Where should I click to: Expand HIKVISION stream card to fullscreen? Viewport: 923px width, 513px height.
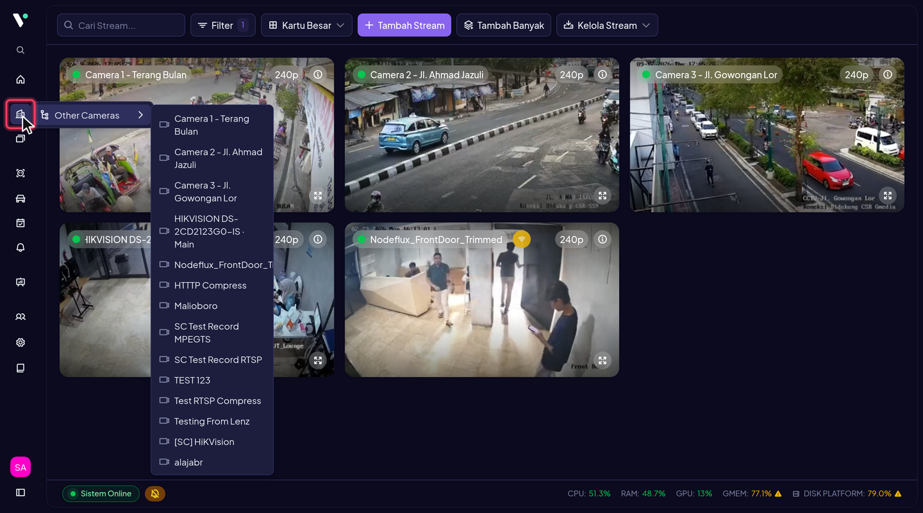[x=318, y=360]
